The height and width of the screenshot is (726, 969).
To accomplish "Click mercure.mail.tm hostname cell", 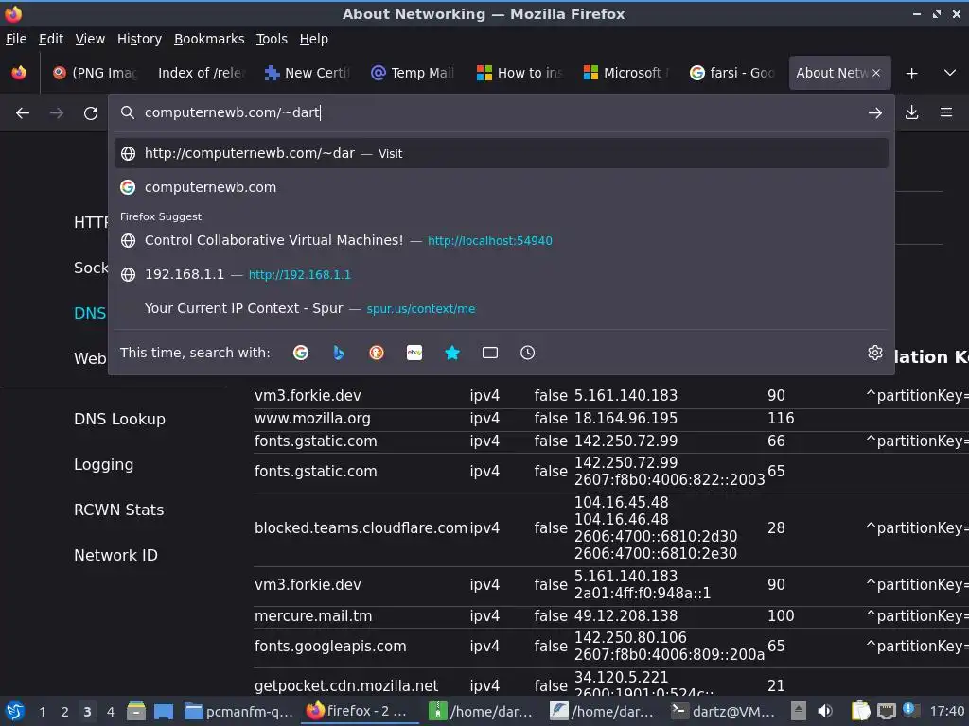I will (x=313, y=616).
